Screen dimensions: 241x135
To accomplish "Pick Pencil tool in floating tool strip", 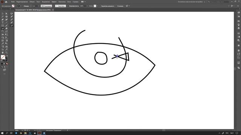I will (x=12, y=16).
